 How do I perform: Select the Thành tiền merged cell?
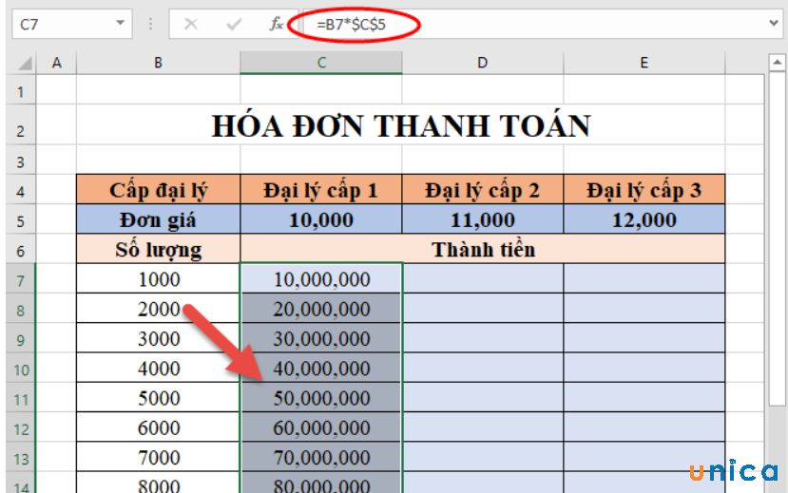pos(483,249)
